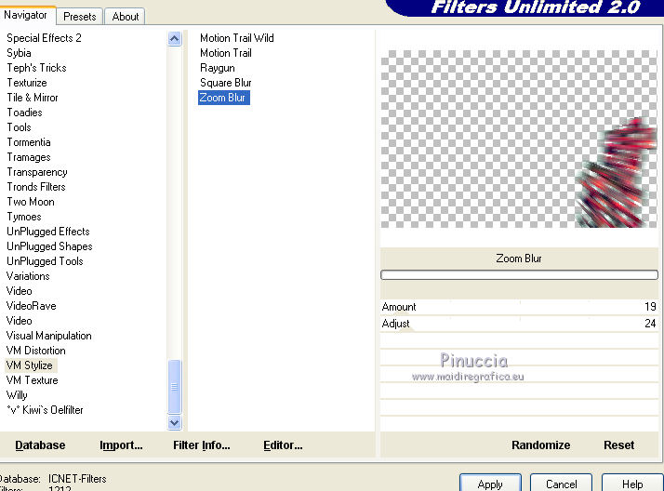
Task: Click the filter preview image
Action: click(x=519, y=139)
